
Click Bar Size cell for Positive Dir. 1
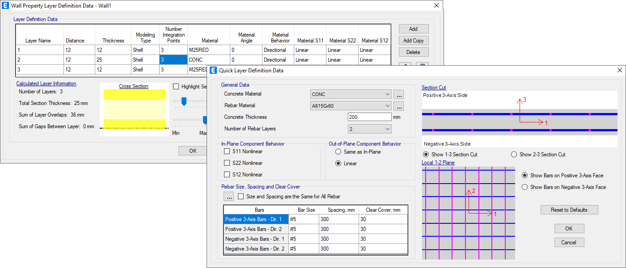click(x=304, y=219)
